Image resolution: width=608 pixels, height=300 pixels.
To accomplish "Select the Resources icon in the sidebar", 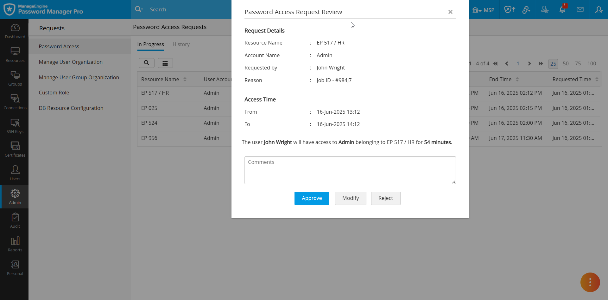I will (15, 54).
